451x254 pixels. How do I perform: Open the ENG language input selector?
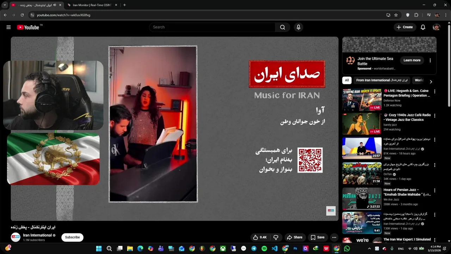[x=401, y=249]
